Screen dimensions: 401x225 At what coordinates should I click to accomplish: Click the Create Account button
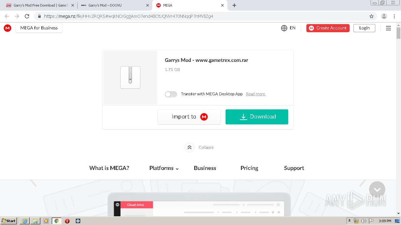point(328,28)
